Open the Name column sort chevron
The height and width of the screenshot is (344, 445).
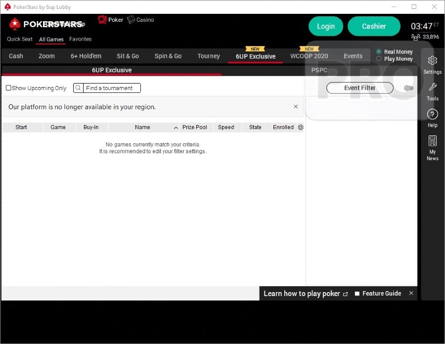[176, 128]
